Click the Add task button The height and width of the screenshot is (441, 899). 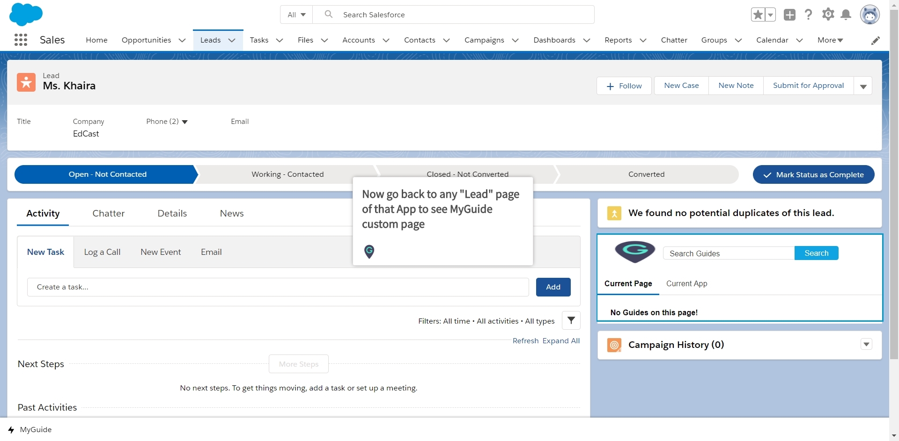(x=553, y=287)
